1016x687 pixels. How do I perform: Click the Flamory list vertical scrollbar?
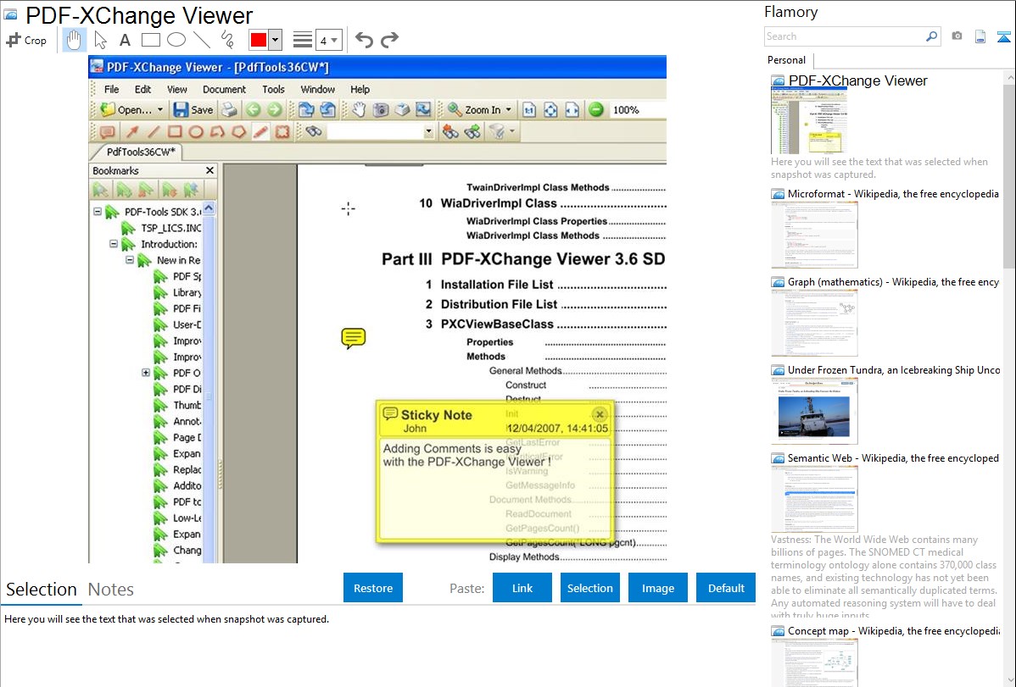(1009, 175)
